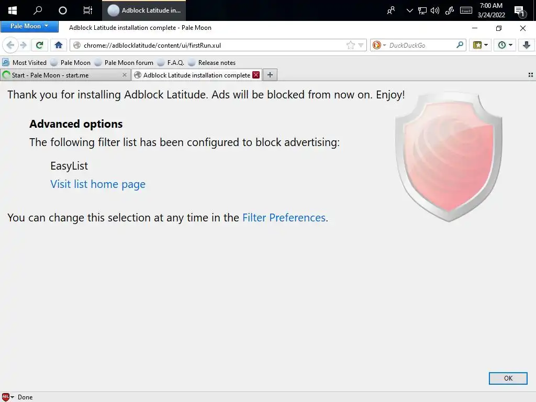The image size is (536, 402).
Task: Click the OK button
Action: (x=508, y=378)
